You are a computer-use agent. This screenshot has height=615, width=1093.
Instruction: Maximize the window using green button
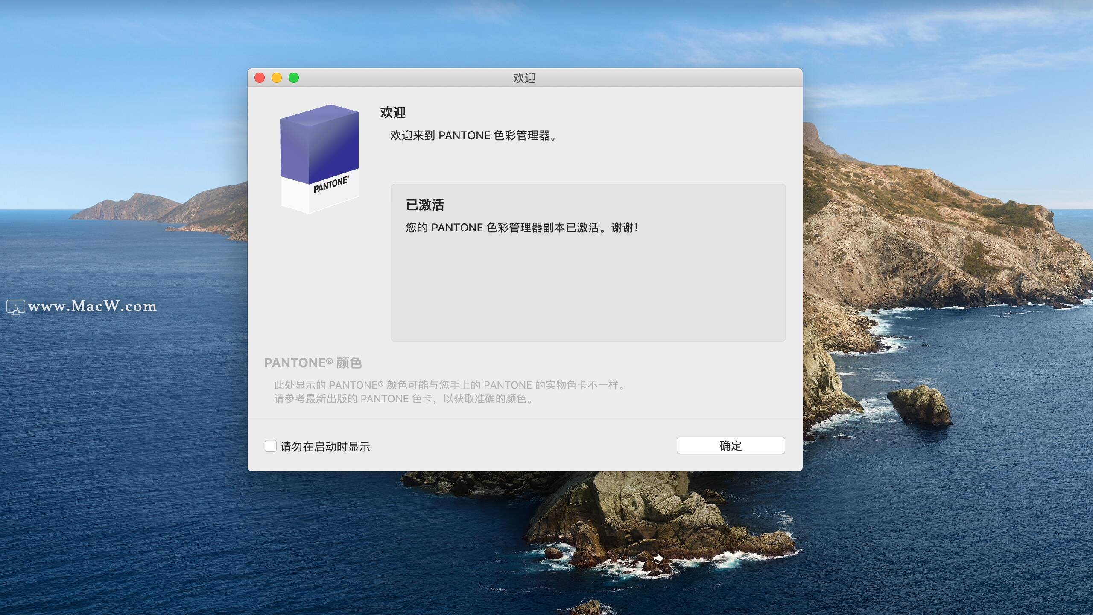tap(294, 78)
